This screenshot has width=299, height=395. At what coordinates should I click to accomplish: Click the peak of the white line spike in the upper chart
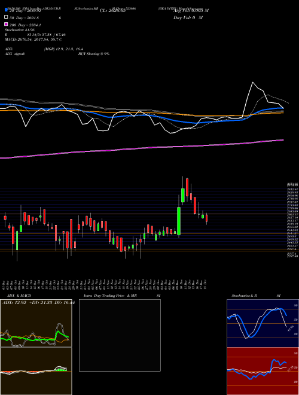[253, 83]
